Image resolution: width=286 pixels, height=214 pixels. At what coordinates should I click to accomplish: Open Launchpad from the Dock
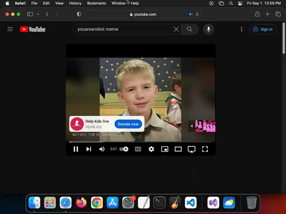click(50, 203)
